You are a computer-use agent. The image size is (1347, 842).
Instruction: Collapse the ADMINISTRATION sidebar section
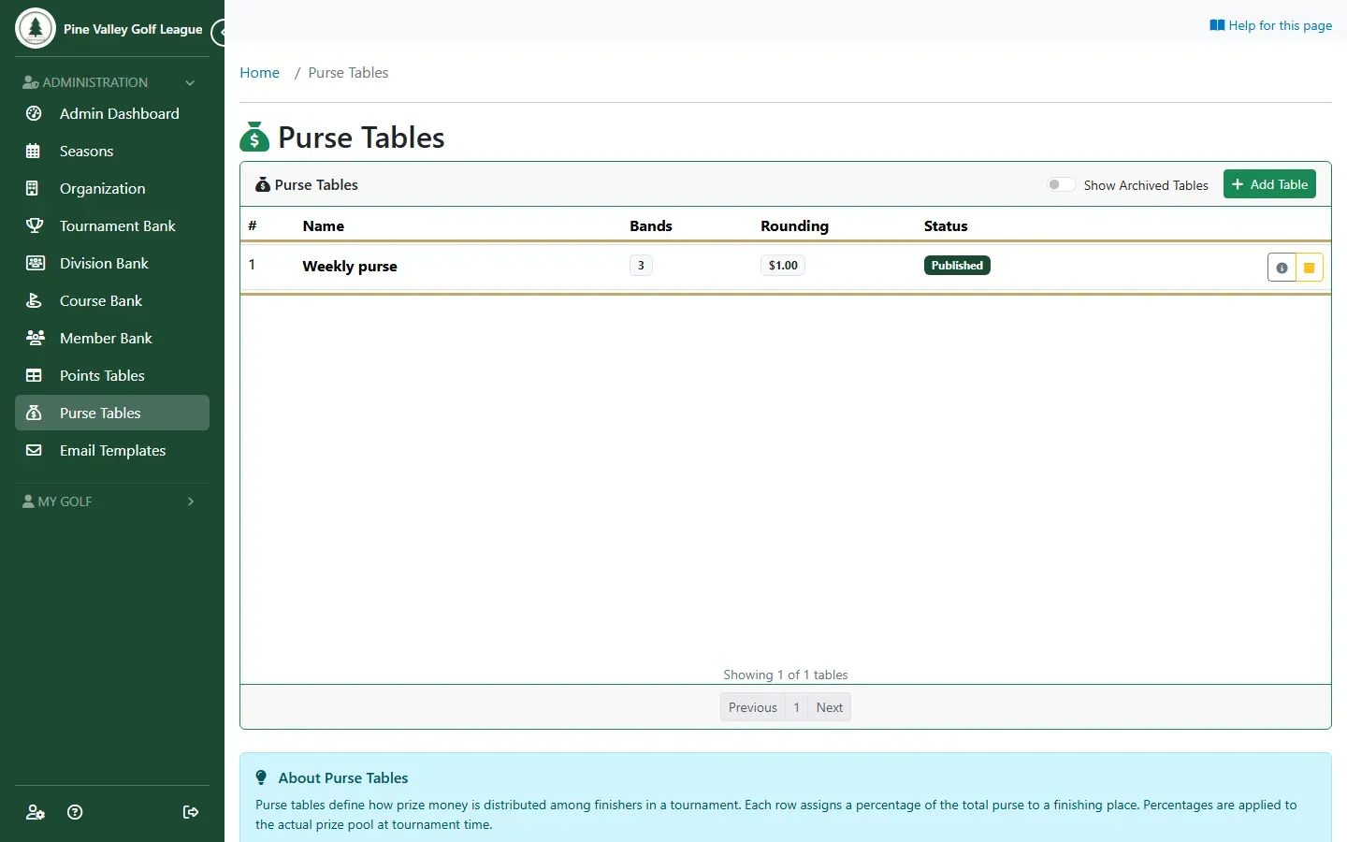pos(110,82)
